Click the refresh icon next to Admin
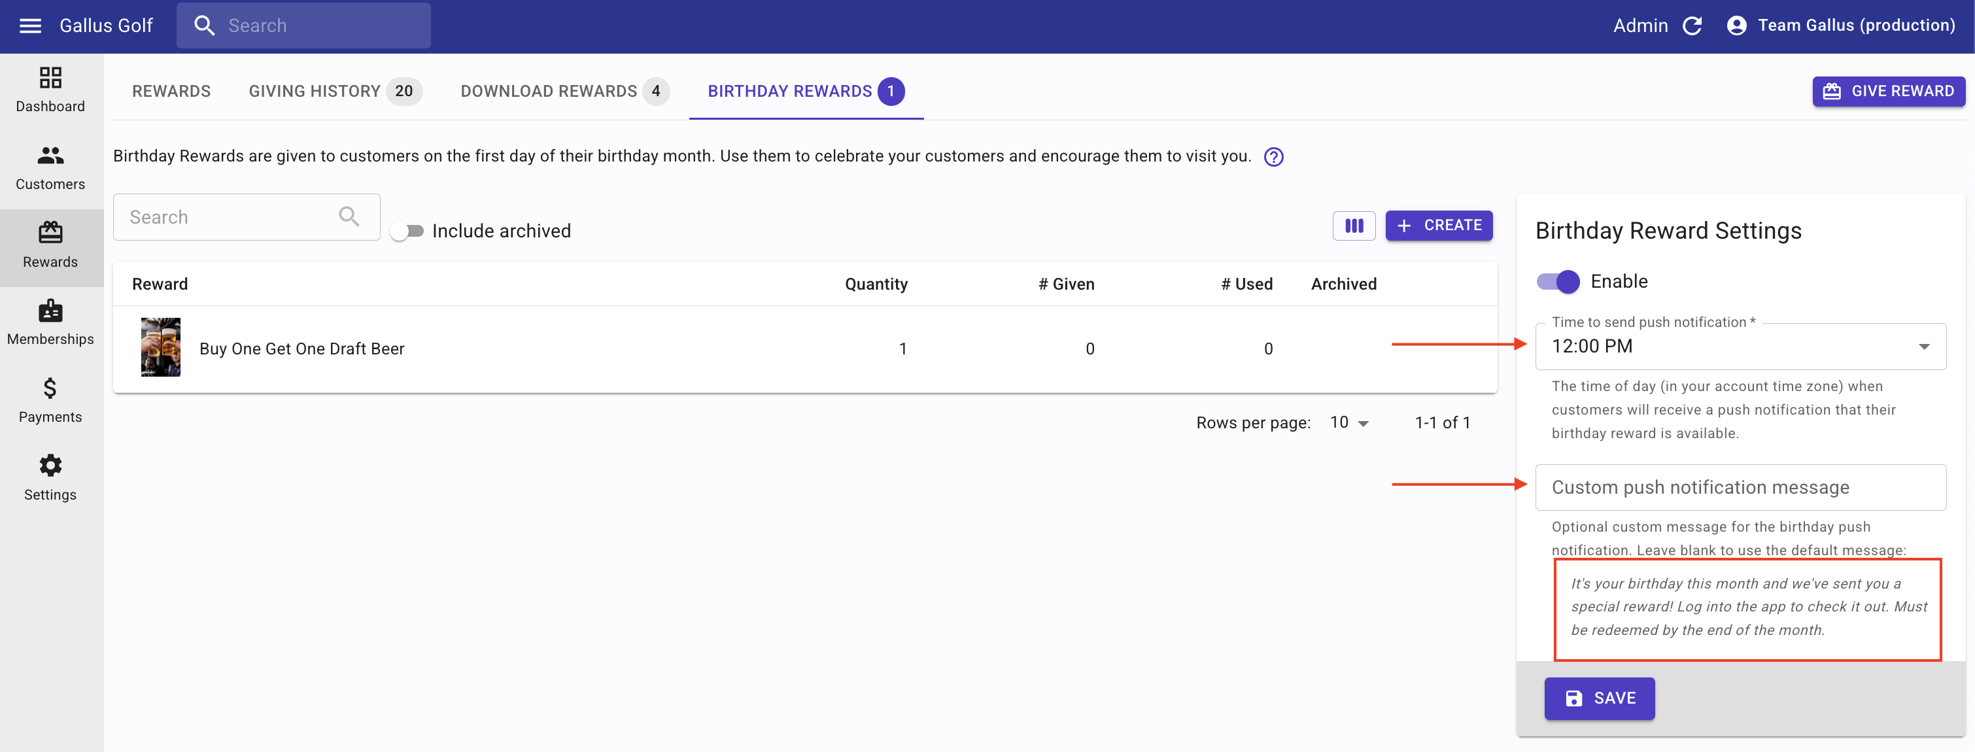 [1693, 26]
